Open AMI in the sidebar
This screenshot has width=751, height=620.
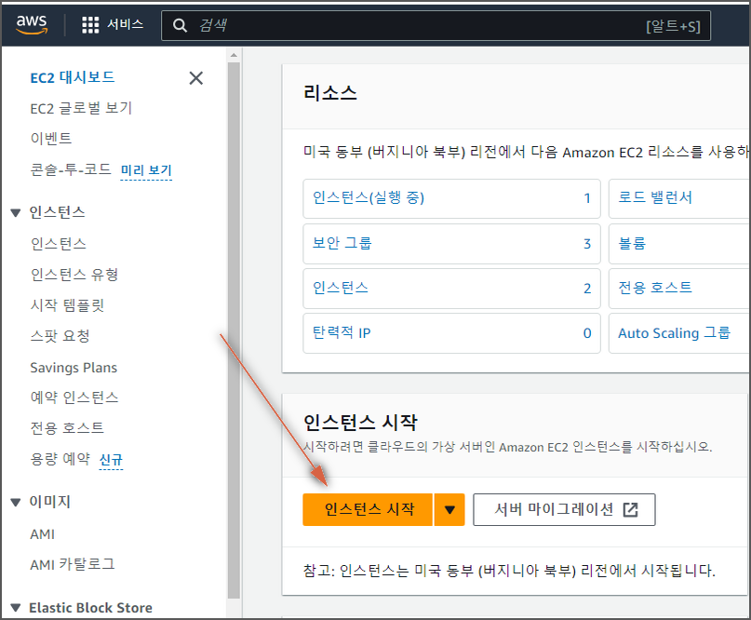click(43, 533)
